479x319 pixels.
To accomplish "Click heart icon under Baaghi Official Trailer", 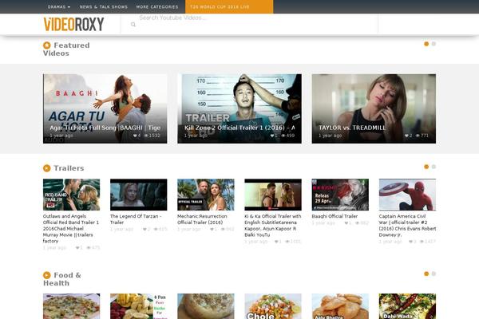I will (346, 223).
